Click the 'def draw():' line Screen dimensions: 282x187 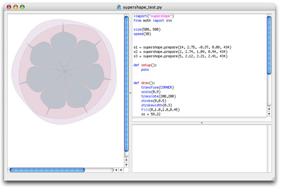144,83
